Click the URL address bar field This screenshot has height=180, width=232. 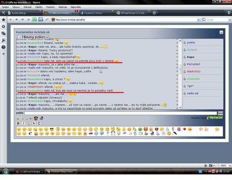[x=124, y=20]
